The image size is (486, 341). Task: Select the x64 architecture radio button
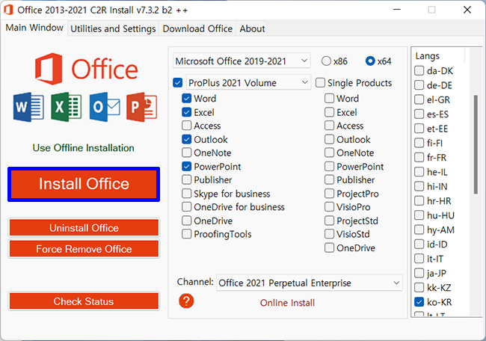[370, 61]
